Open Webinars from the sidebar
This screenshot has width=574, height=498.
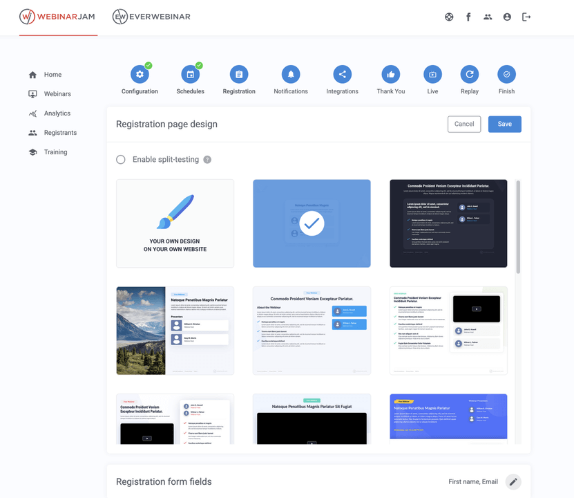click(x=57, y=93)
